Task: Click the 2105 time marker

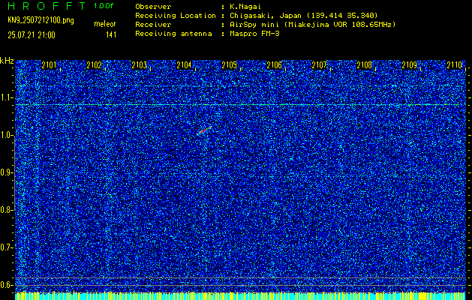Action: [x=229, y=65]
